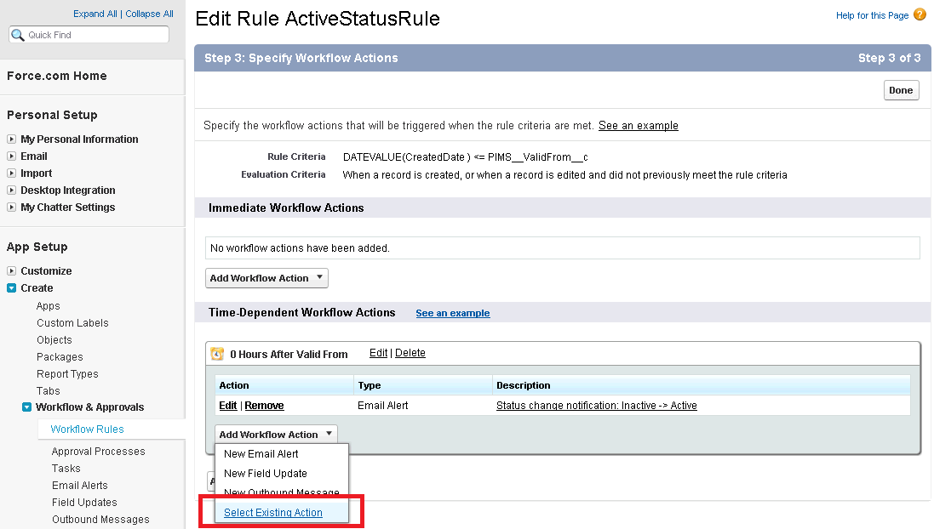The image size is (934, 529).
Task: Expand the Email setup section
Action: [x=12, y=156]
